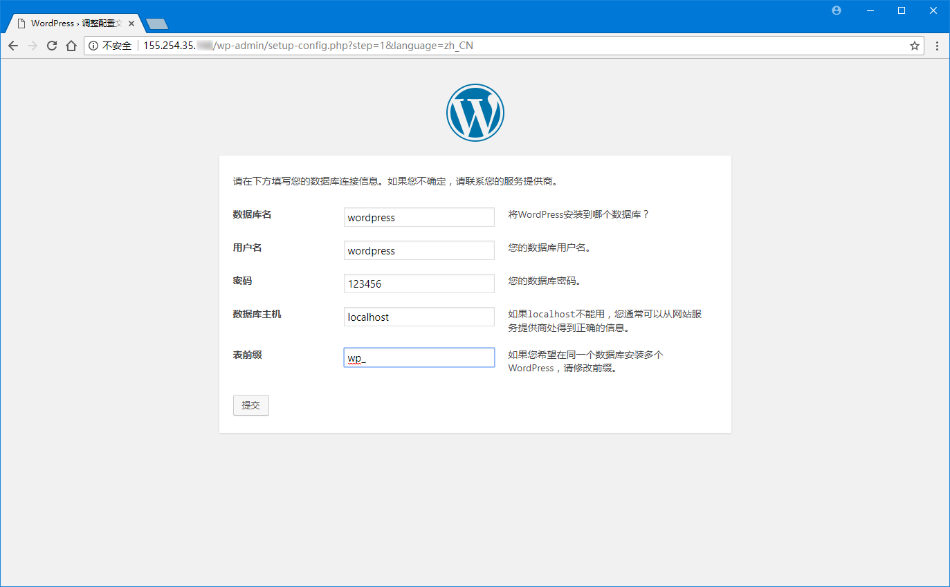The image size is (950, 587).
Task: Focus the database host localhost field
Action: [419, 317]
